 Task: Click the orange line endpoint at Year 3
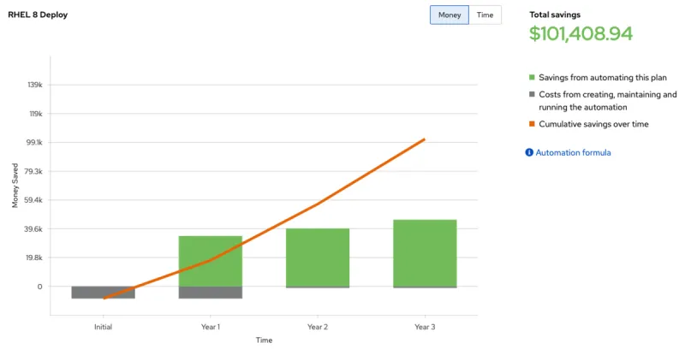[424, 139]
